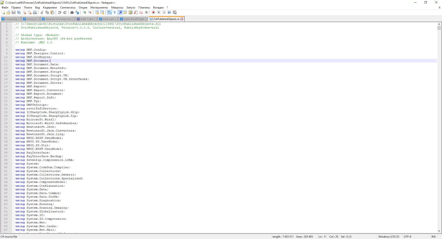442x239 pixels.
Task: Switch to the public.sha256.dgst tab
Action: pos(134,19)
